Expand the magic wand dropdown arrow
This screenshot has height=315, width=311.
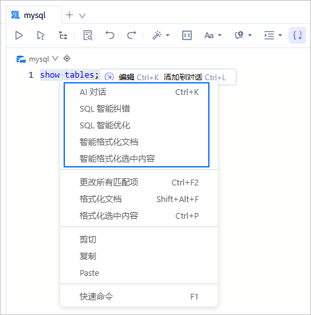pyautogui.click(x=168, y=35)
